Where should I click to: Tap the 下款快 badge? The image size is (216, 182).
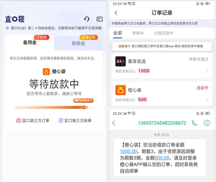pos(42,37)
